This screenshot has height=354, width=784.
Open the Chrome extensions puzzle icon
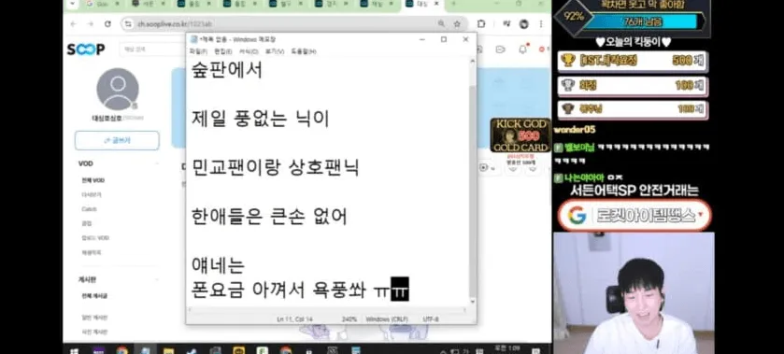point(481,24)
